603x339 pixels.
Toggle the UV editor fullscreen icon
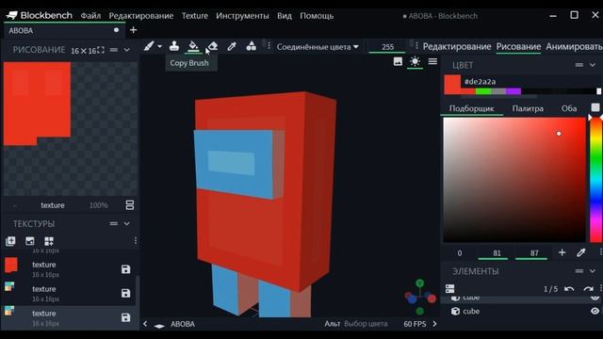[x=101, y=50]
